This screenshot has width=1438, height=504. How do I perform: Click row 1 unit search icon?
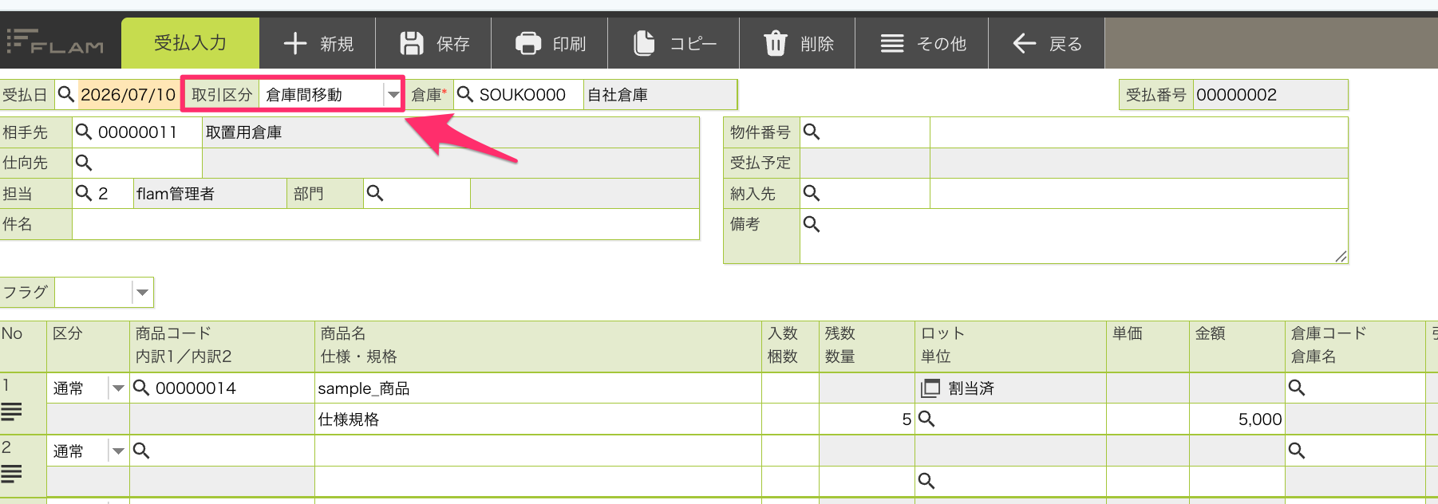click(926, 419)
